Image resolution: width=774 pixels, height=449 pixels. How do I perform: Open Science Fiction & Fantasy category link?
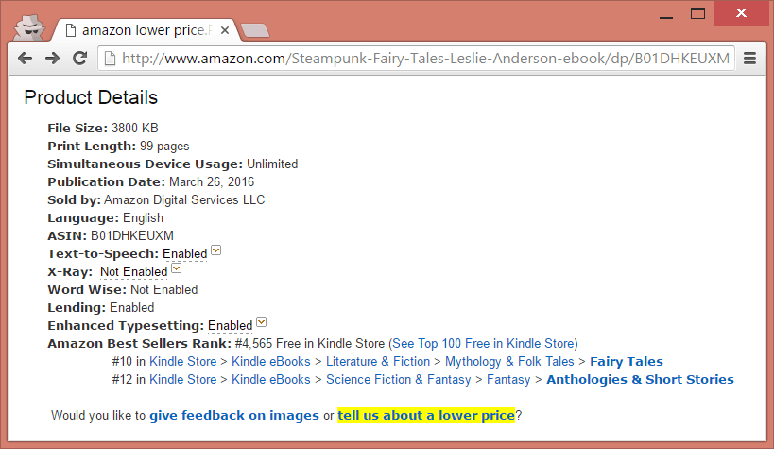point(399,379)
